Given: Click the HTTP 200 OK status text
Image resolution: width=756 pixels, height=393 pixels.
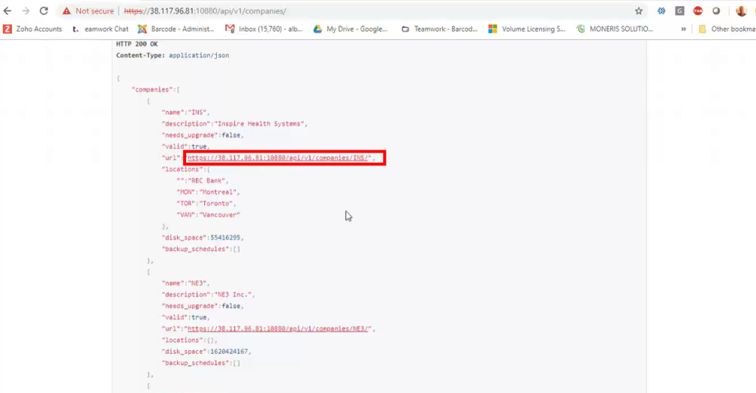Looking at the screenshot, I should click(137, 44).
